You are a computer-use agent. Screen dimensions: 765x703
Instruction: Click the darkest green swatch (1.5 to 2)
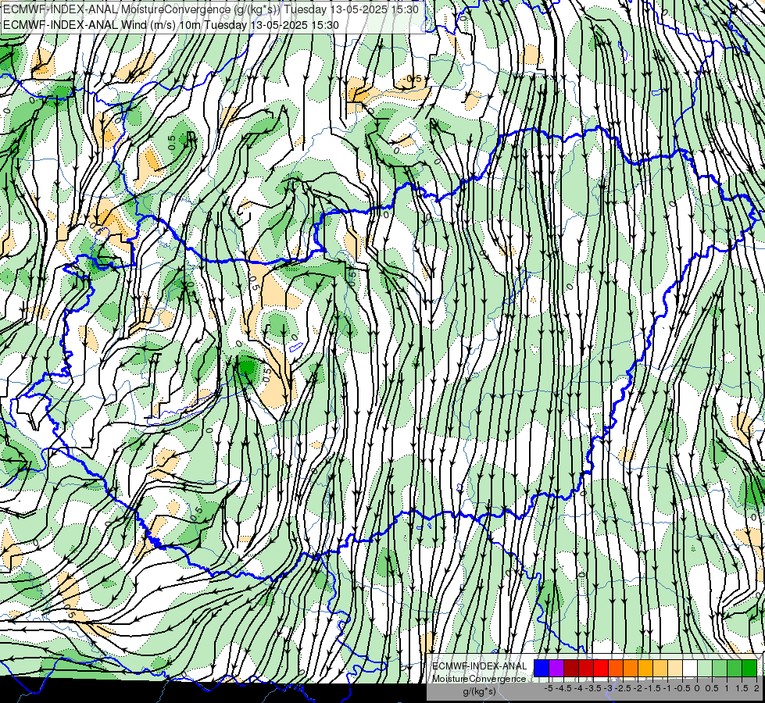click(749, 668)
